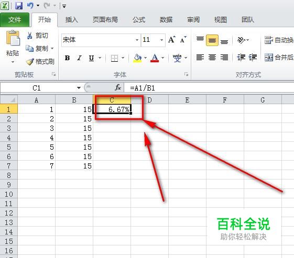Toggle Bold formatting
This screenshot has height=258, width=294.
(x=67, y=58)
